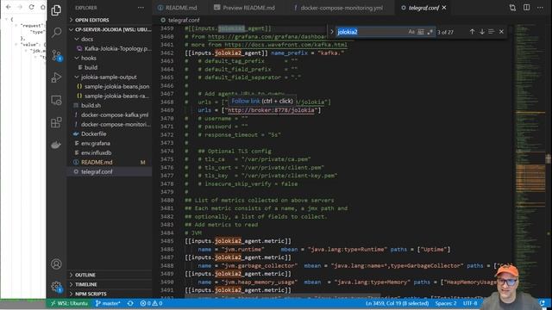The height and width of the screenshot is (310, 552).
Task: Click Ln 3459, Col 19 position indicator
Action: [398, 303]
